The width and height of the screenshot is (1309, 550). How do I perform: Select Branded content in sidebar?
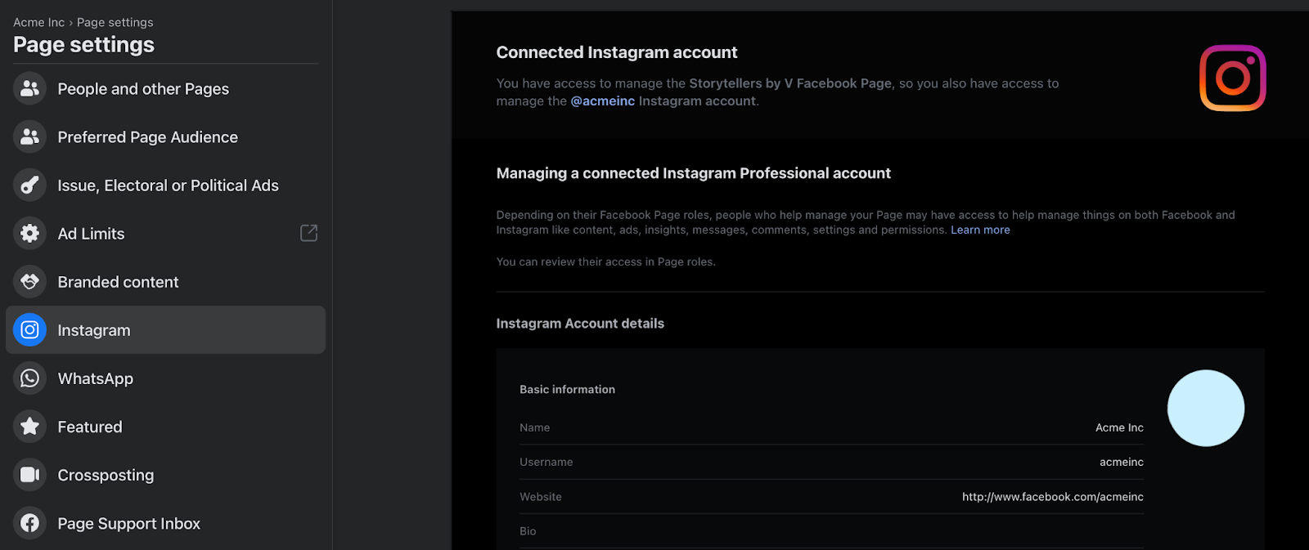(165, 281)
